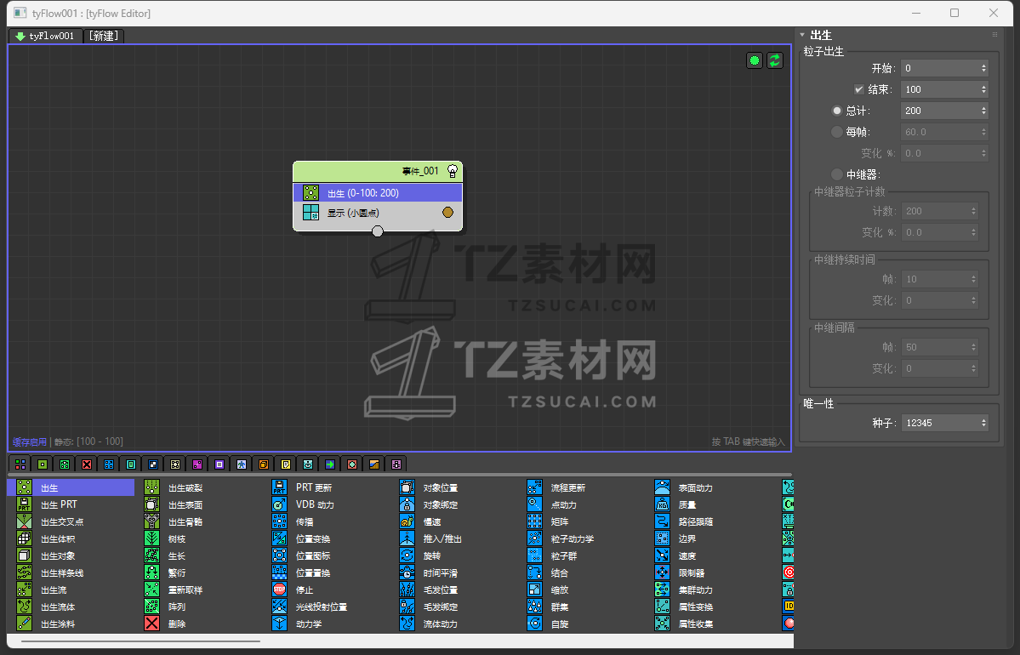Select the 中继器 radio button
Screen dimensions: 1020x655
(837, 174)
